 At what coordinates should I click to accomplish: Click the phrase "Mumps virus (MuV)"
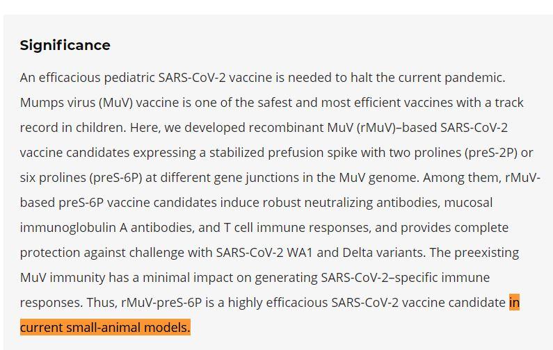pyautogui.click(x=77, y=103)
